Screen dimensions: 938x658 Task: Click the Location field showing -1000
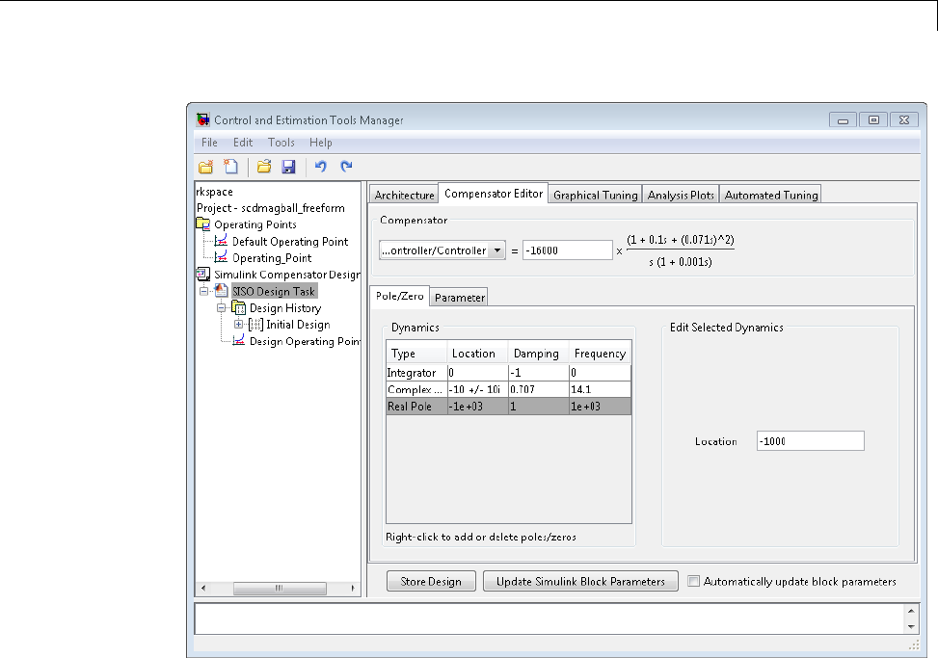pyautogui.click(x=810, y=441)
